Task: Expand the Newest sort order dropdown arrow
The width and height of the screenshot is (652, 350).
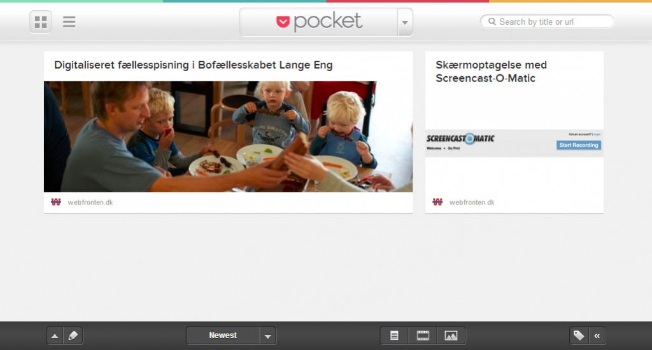Action: (x=268, y=336)
